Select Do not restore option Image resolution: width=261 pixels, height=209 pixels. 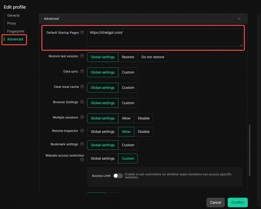(153, 57)
